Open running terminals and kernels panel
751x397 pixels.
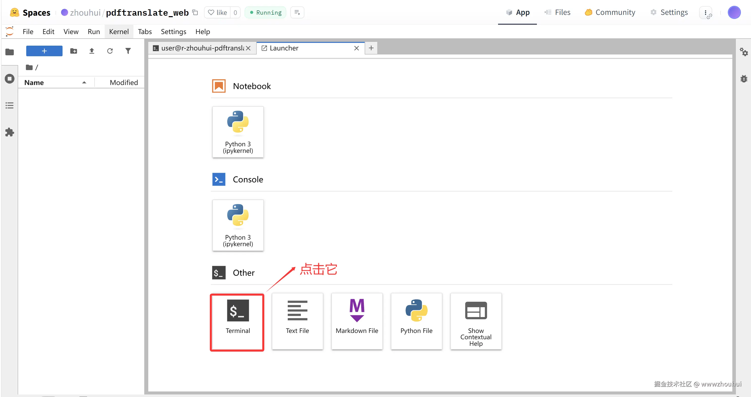pyautogui.click(x=10, y=79)
